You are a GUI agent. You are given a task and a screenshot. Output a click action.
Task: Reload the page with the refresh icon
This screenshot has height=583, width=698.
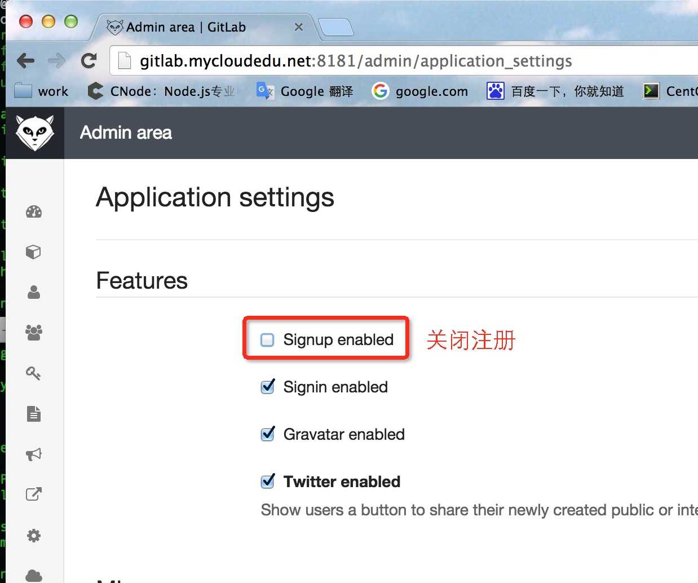[x=89, y=60]
